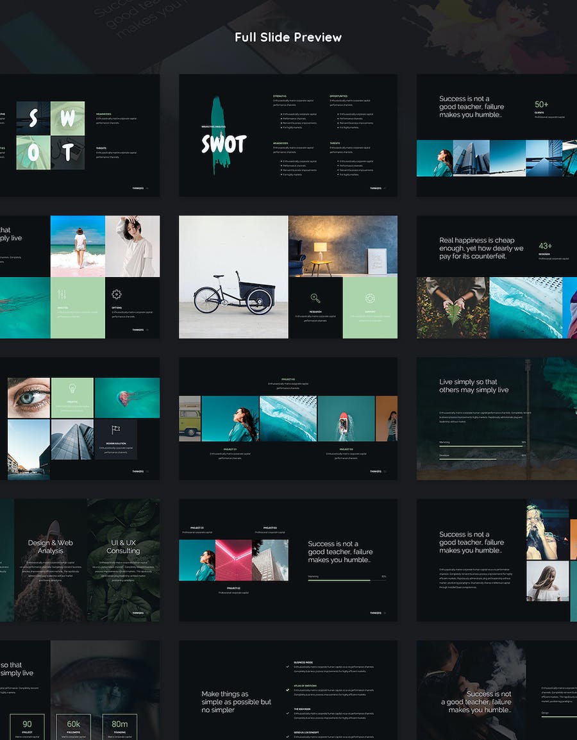Click the 60k Followers stat box
Viewport: 577px width, 740px height.
pyautogui.click(x=74, y=727)
